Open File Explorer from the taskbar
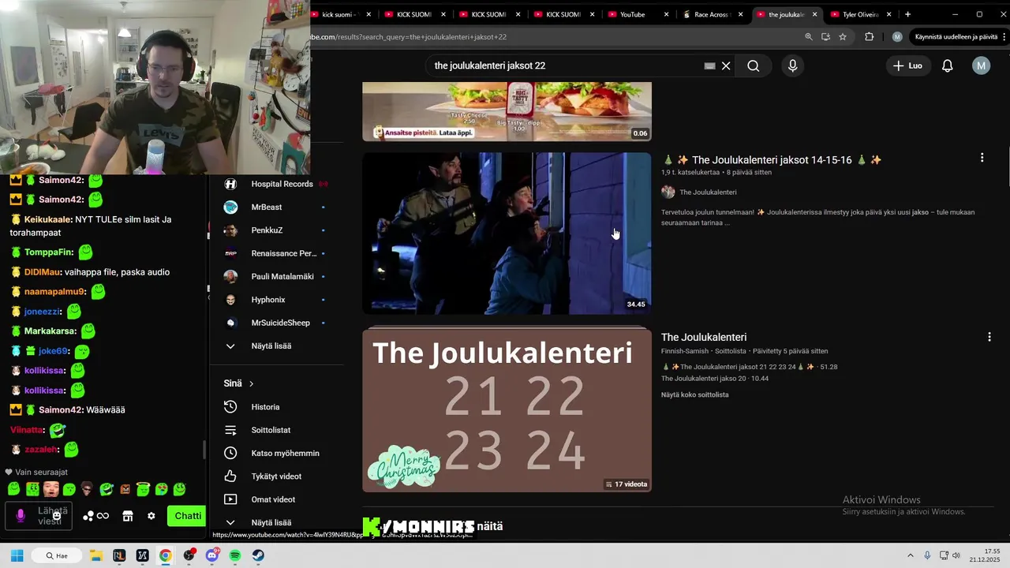The image size is (1010, 568). (95, 555)
